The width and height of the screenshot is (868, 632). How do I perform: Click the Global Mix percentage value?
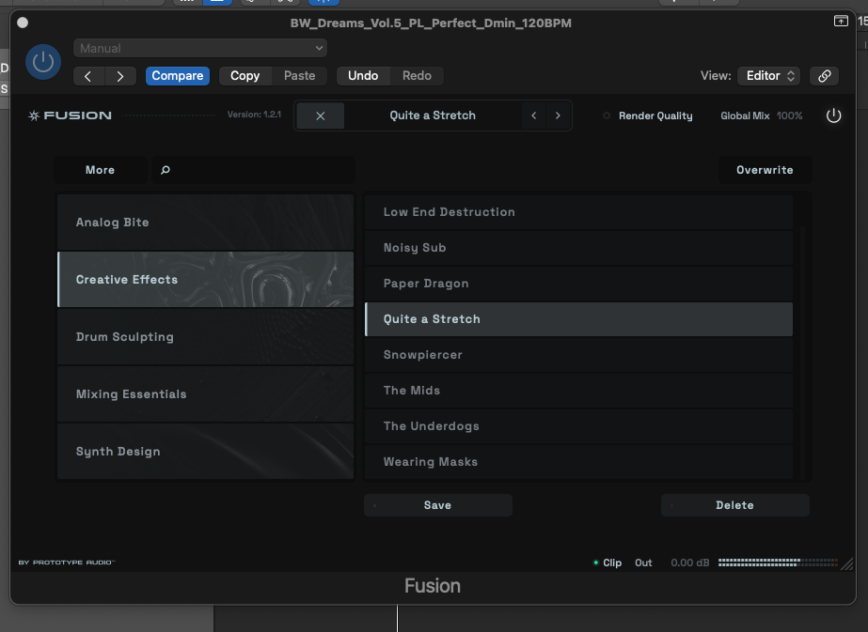[x=789, y=116]
